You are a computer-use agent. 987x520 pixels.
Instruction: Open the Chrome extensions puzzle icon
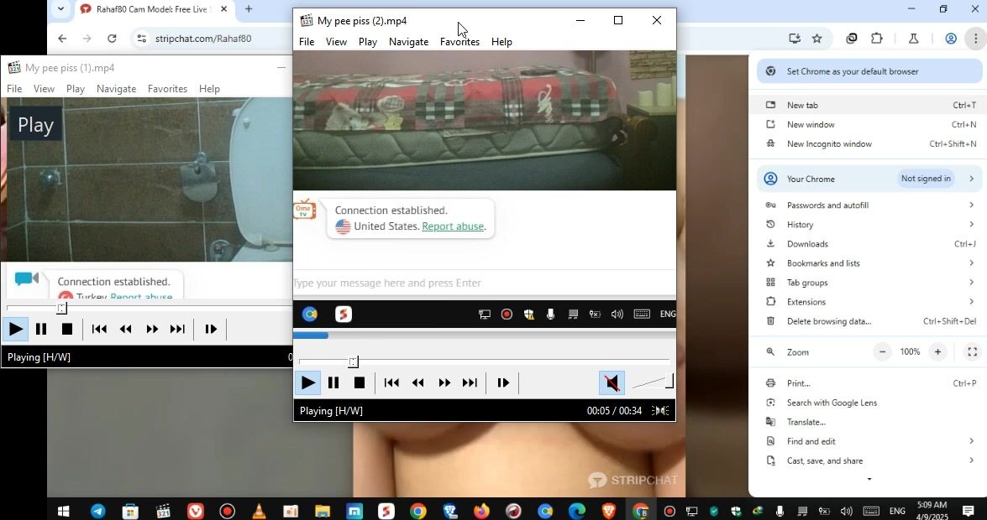(877, 39)
